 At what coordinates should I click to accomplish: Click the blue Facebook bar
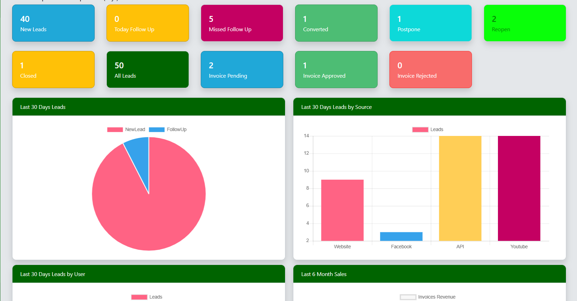coord(401,237)
